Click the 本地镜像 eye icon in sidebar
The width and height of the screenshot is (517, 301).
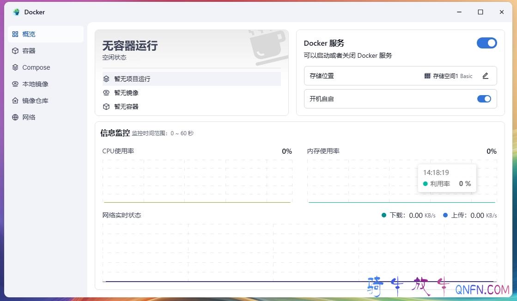(x=15, y=84)
